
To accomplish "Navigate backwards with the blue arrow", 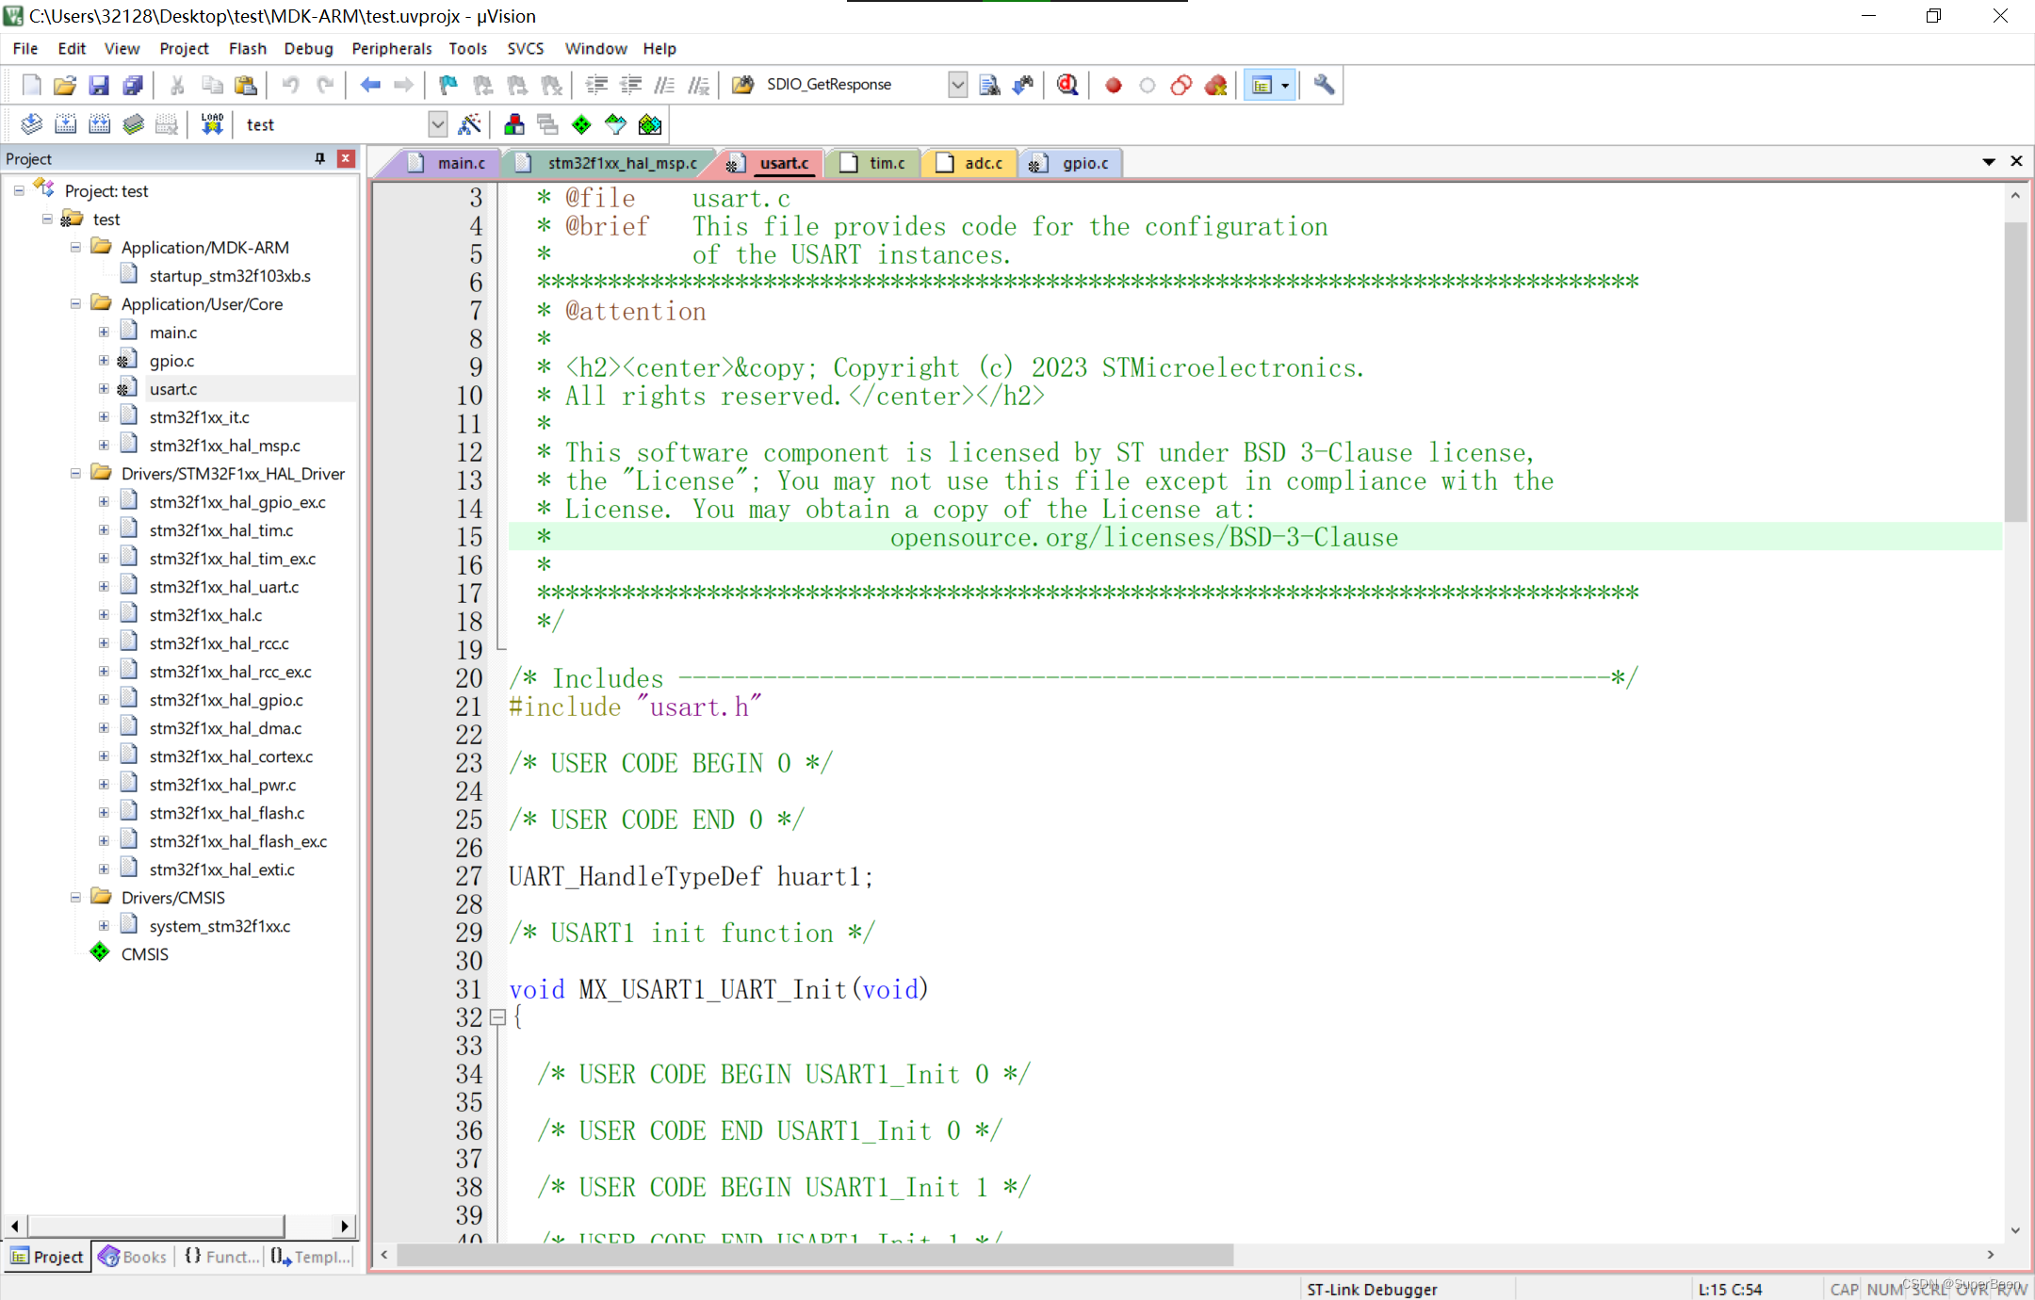I will (x=370, y=85).
